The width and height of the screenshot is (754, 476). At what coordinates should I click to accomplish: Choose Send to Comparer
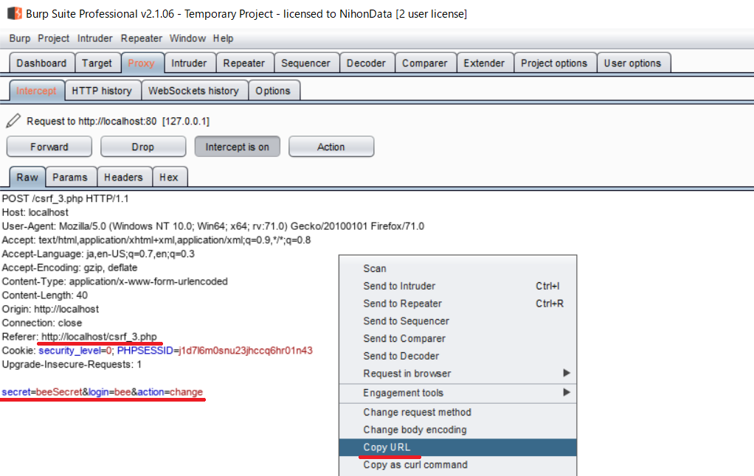click(x=457, y=339)
